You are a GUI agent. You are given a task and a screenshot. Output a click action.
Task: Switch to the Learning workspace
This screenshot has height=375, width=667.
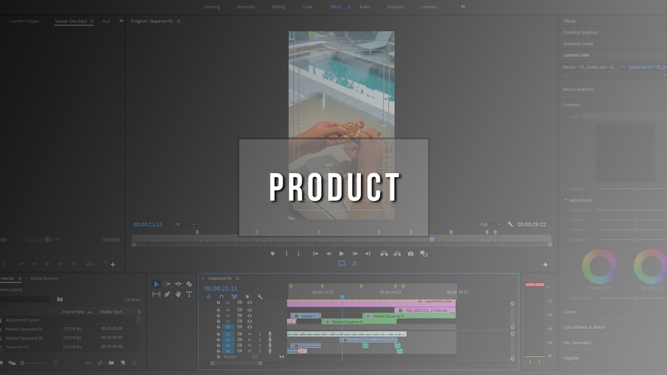click(x=212, y=7)
